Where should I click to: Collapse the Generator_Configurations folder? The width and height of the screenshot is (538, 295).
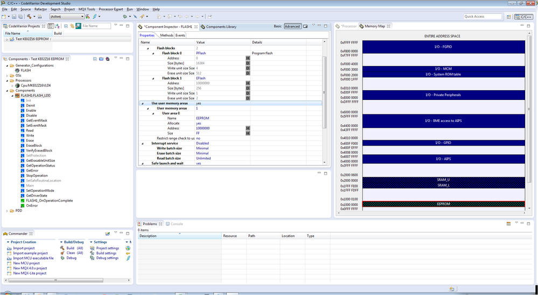7,66
